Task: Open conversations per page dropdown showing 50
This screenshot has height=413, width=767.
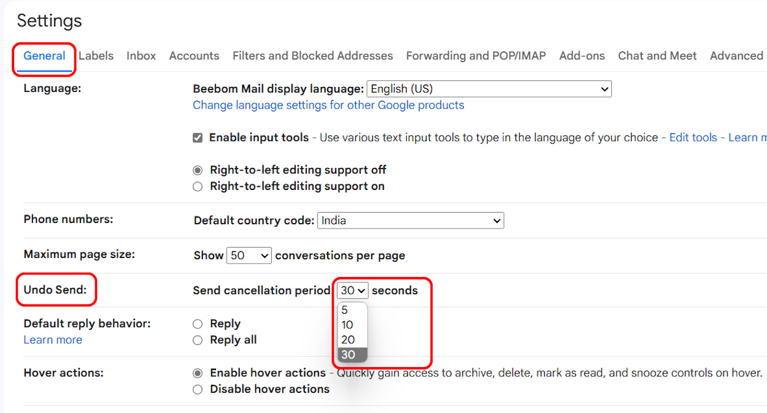Action: (249, 256)
